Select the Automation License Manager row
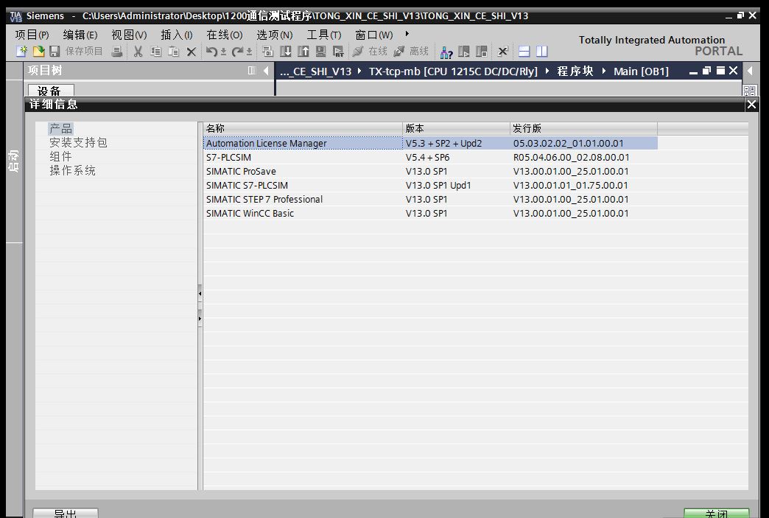This screenshot has height=518, width=769. point(430,143)
